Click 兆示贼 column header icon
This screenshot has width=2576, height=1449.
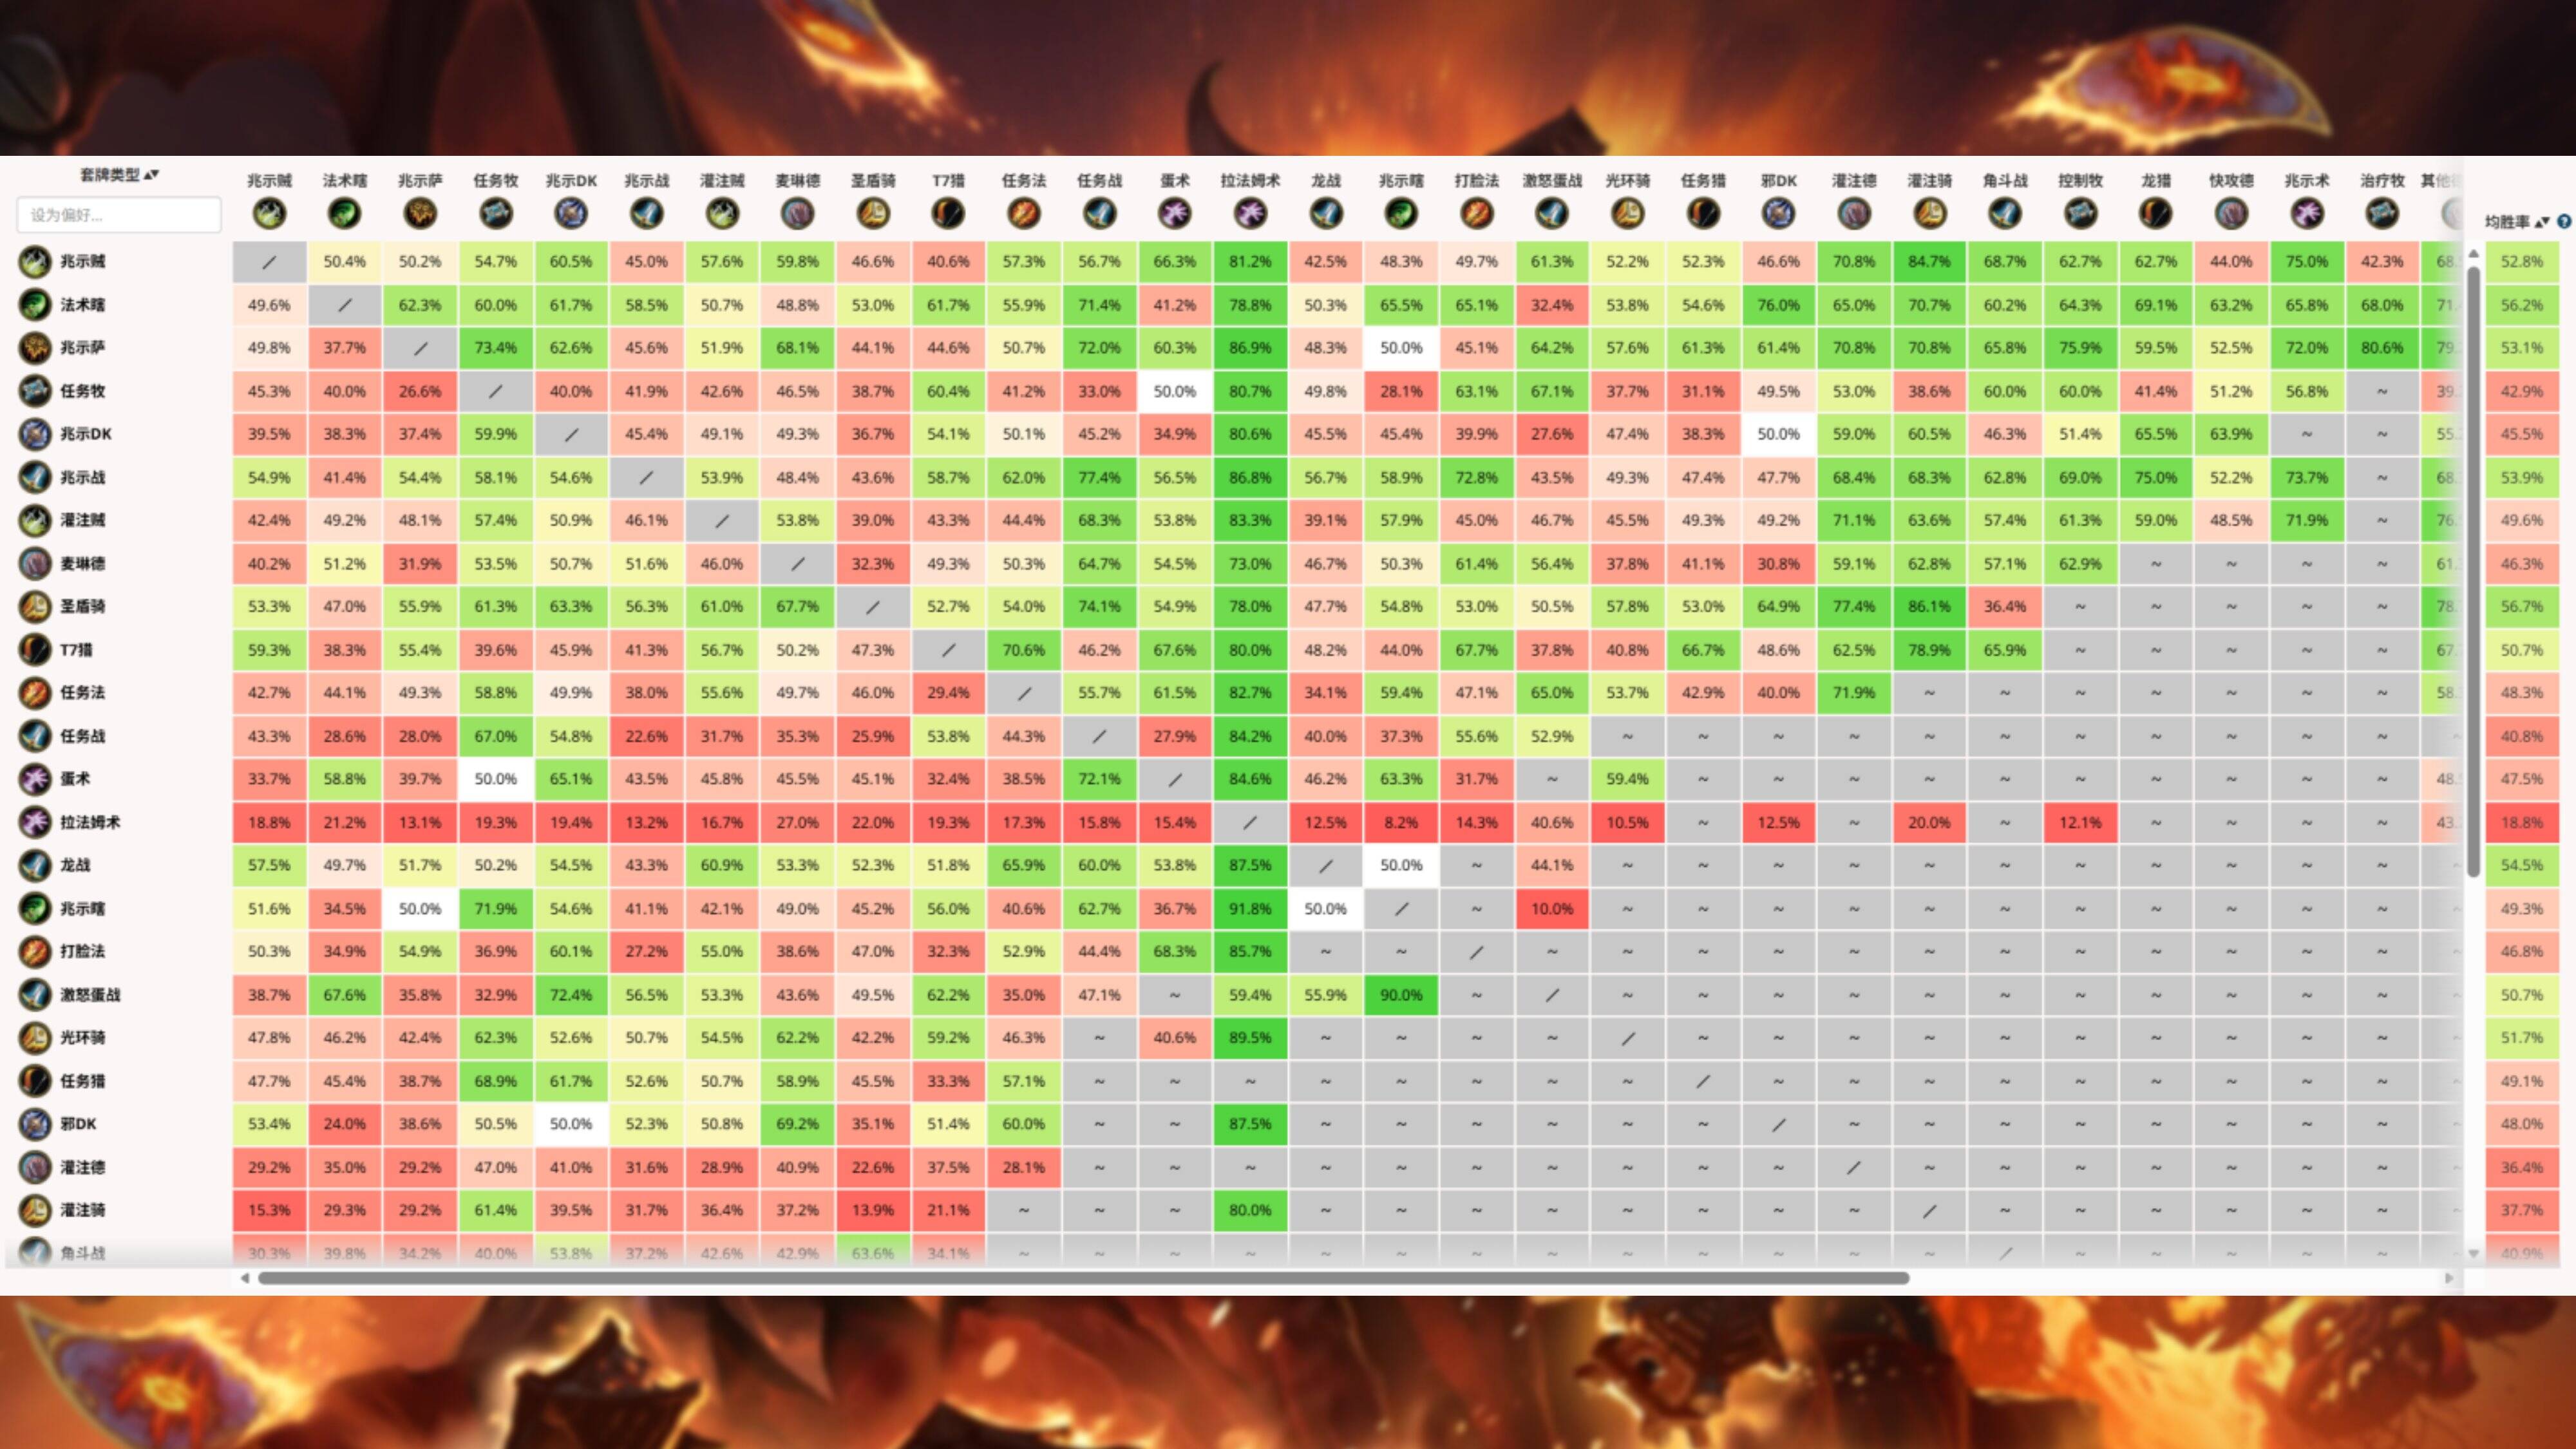tap(269, 213)
